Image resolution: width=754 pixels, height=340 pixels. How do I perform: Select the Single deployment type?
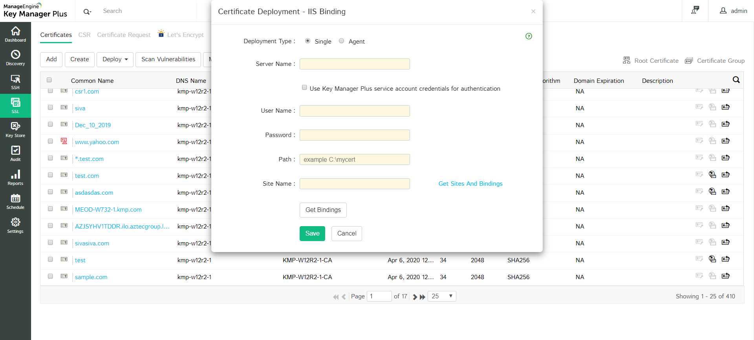pos(307,41)
